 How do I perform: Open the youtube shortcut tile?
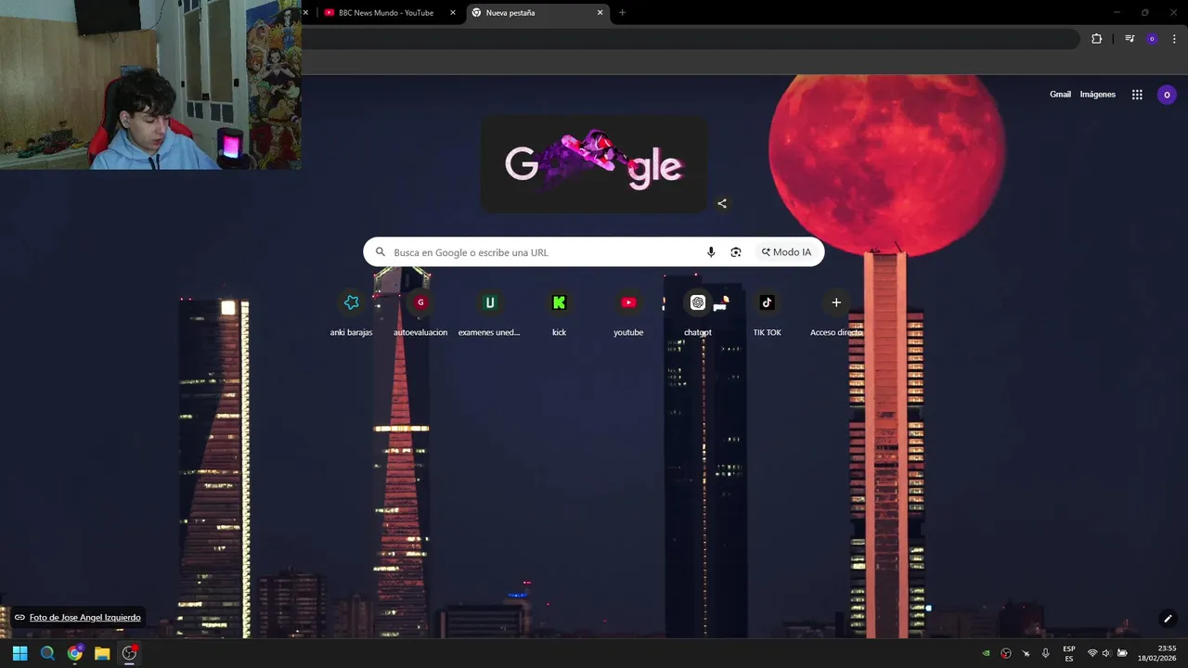[x=628, y=314]
